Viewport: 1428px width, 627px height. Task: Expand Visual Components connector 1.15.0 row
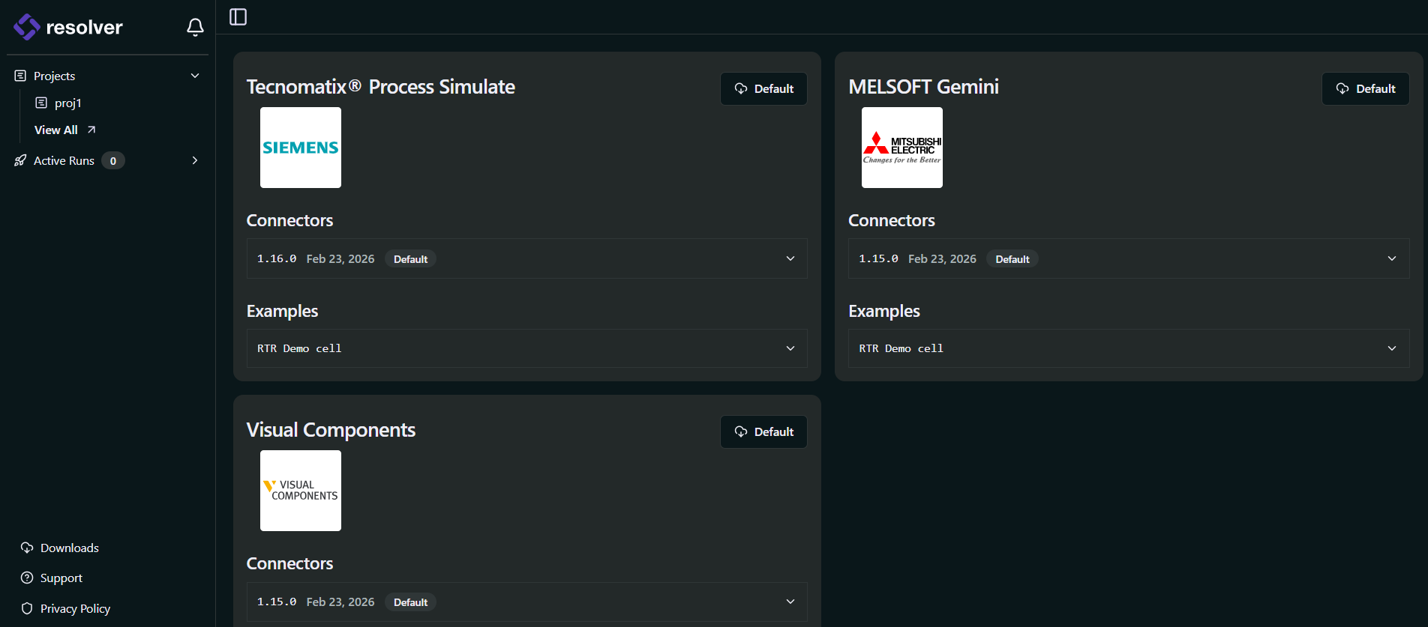(x=527, y=602)
